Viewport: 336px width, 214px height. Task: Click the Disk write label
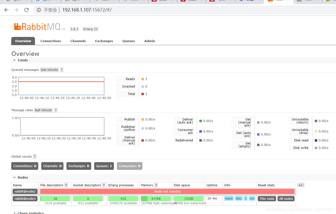pos(300,148)
